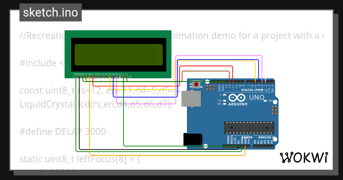
Task: Click digital pin 12 on the Arduino
Action: [229, 82]
